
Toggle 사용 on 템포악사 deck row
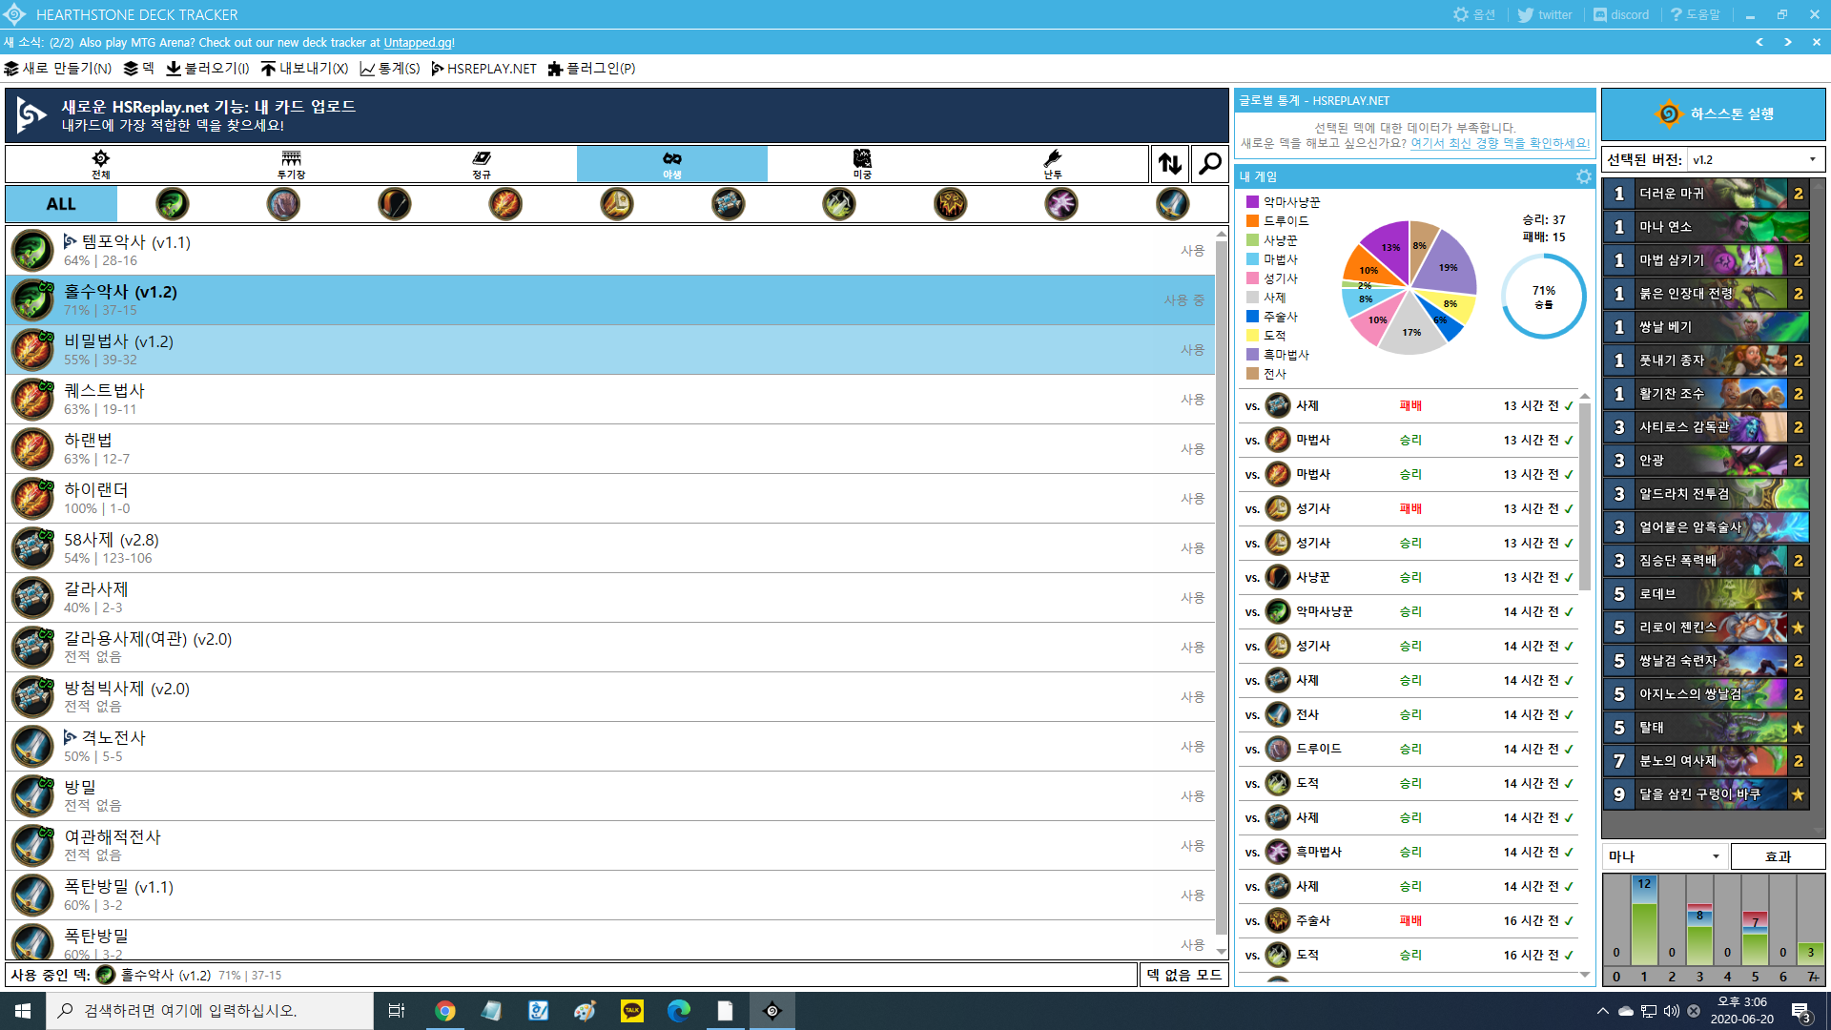point(1192,251)
